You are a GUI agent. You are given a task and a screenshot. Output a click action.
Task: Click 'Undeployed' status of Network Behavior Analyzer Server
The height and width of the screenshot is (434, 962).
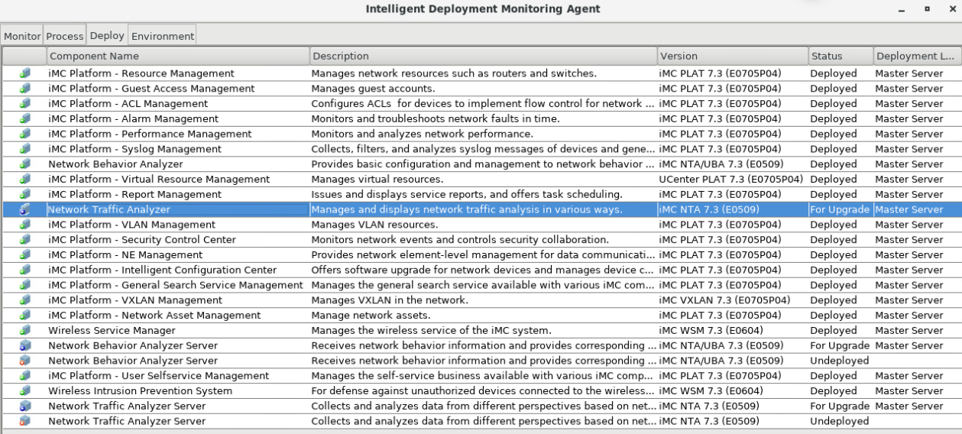[839, 361]
